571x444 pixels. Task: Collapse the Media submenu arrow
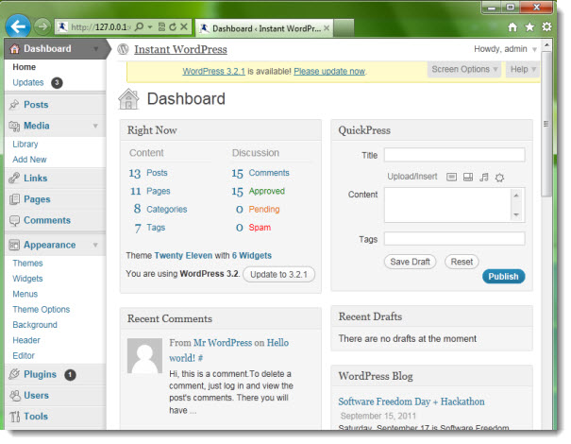[95, 126]
